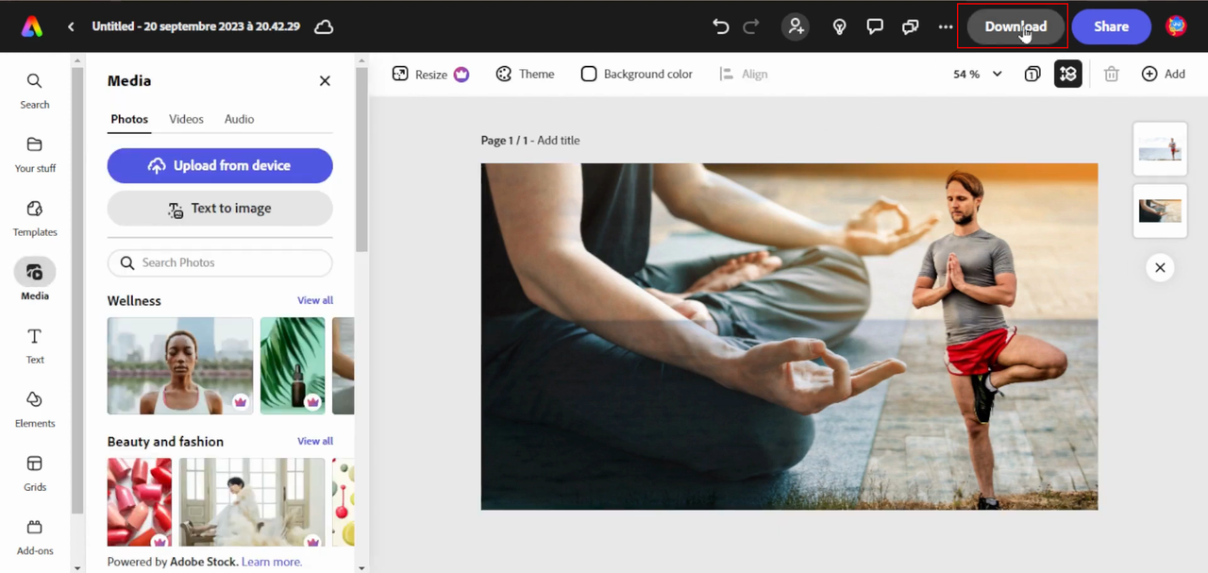Click the left sidebar scroll down arrow
Viewport: 1208px width, 573px height.
pyautogui.click(x=77, y=567)
